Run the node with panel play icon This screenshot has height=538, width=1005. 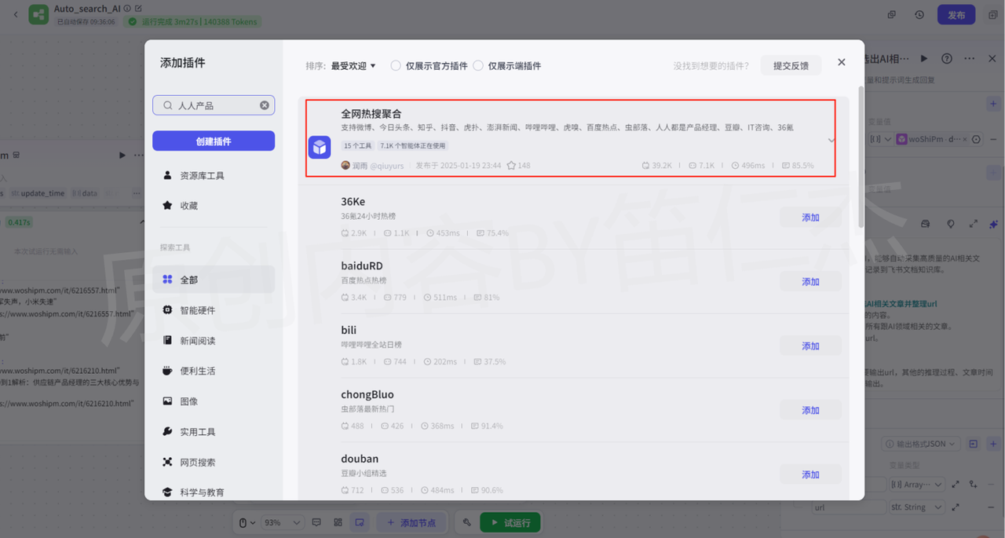(924, 59)
